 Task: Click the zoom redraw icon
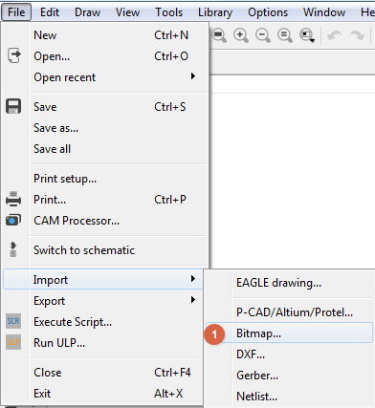tap(285, 35)
